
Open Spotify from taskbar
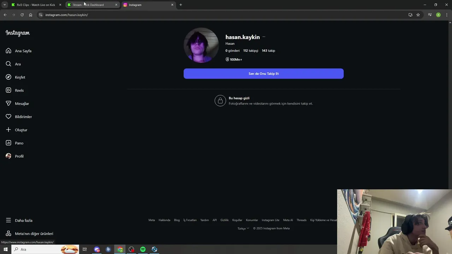point(143,249)
